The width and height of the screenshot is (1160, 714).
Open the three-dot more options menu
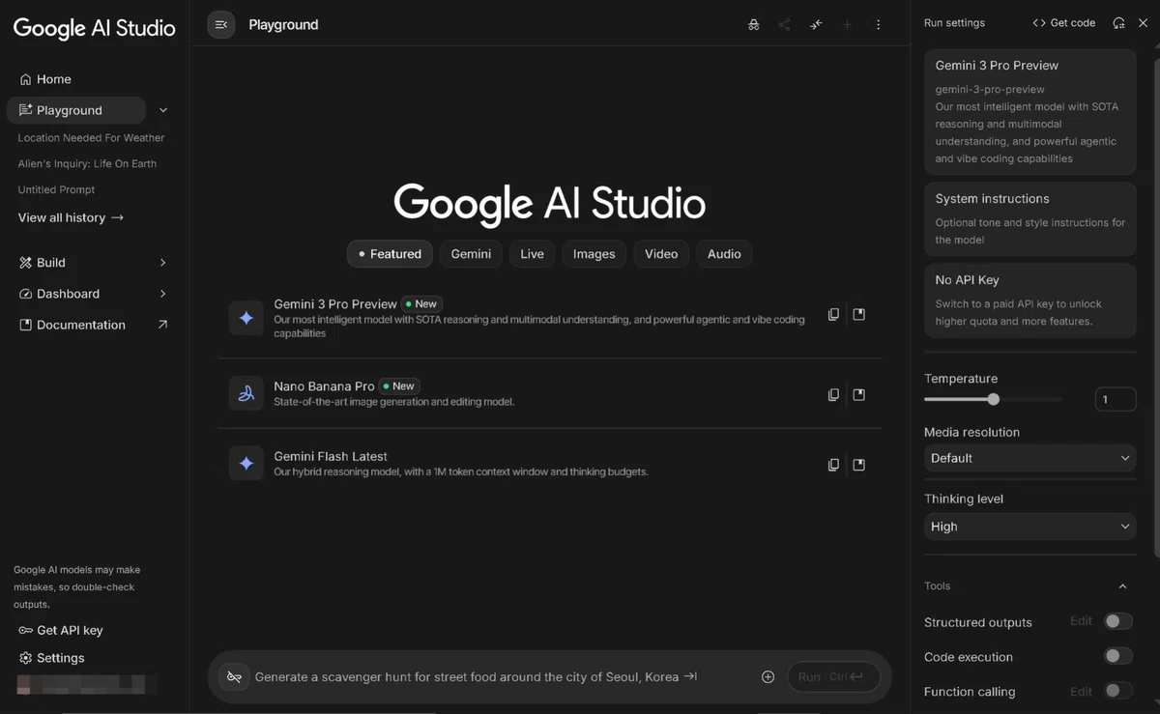pyautogui.click(x=878, y=25)
